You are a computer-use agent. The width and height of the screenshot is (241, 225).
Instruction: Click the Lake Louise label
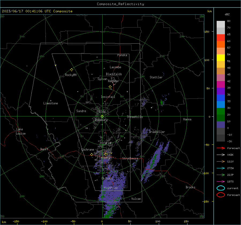point(21,131)
